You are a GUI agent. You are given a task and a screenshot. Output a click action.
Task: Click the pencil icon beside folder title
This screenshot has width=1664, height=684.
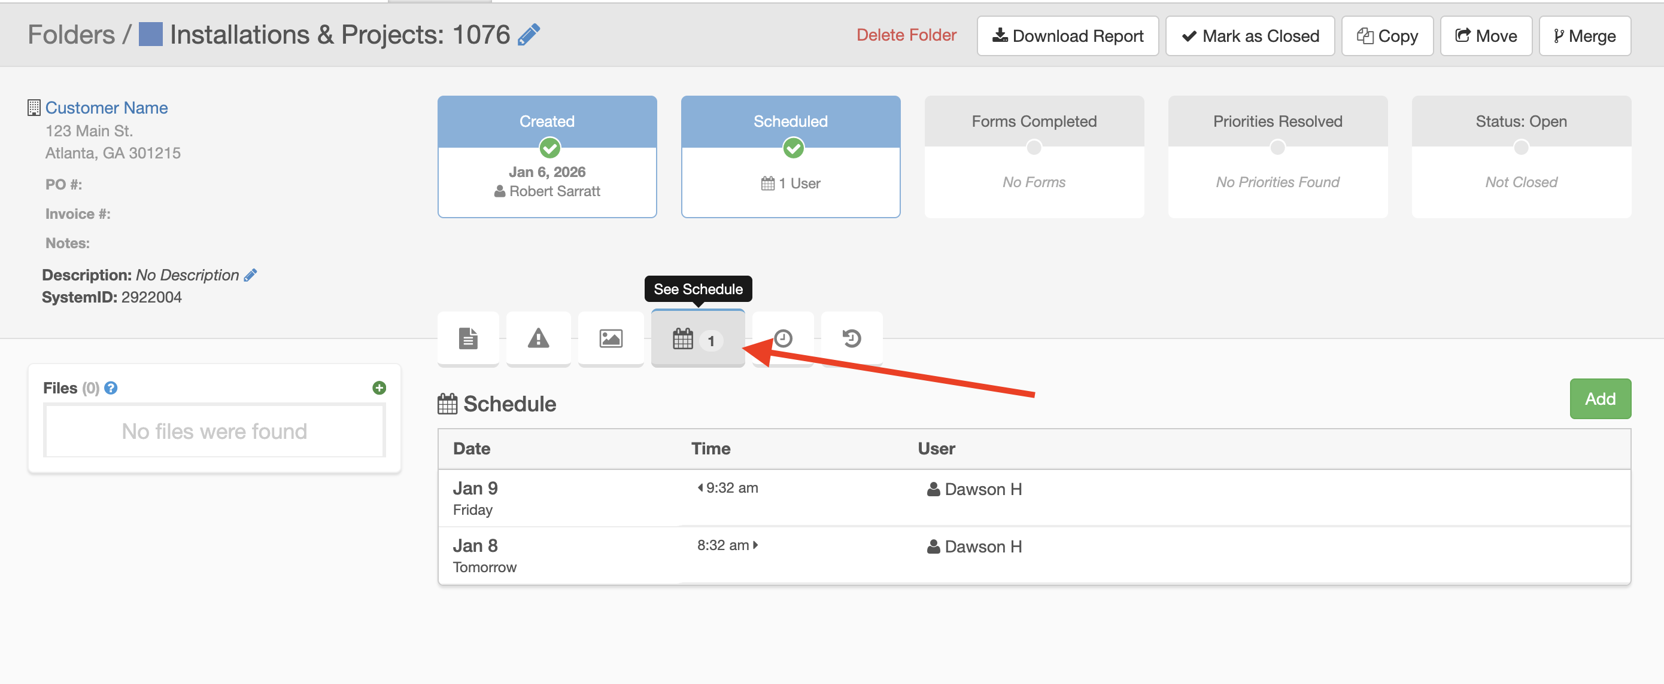pyautogui.click(x=529, y=35)
